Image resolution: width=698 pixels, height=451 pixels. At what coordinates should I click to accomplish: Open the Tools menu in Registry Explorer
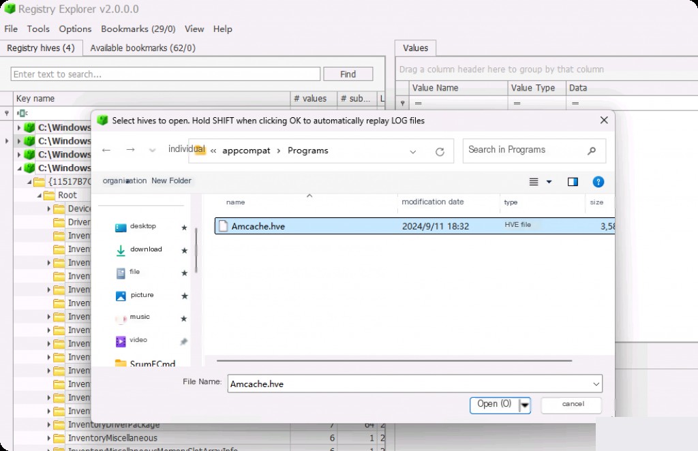38,29
